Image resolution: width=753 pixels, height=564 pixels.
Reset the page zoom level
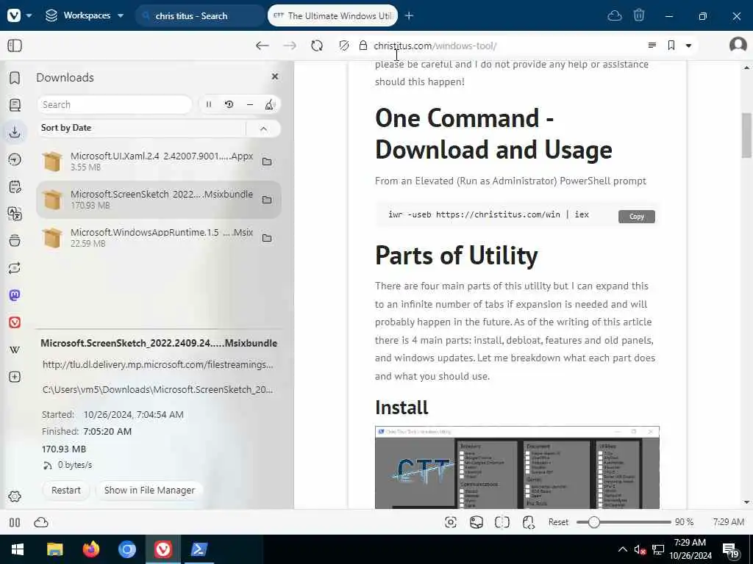pos(558,522)
